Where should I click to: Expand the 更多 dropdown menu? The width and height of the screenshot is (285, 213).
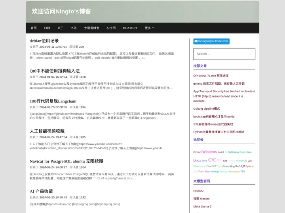coord(149,28)
